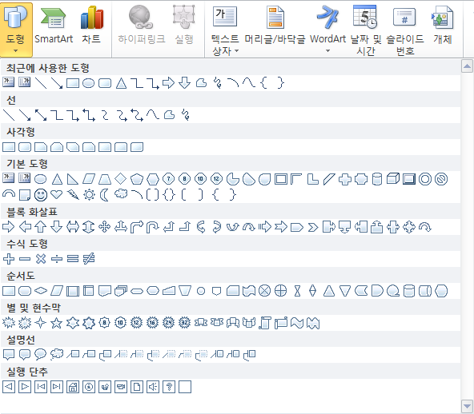Select the sound action button shape
Image resolution: width=474 pixels, height=414 pixels.
(x=153, y=387)
